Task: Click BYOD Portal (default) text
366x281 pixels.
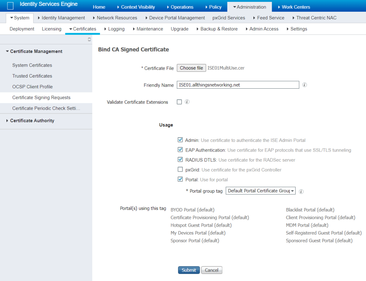Action: pyautogui.click(x=193, y=210)
